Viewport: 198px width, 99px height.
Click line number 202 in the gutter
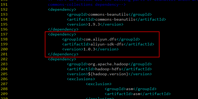[4, 59]
